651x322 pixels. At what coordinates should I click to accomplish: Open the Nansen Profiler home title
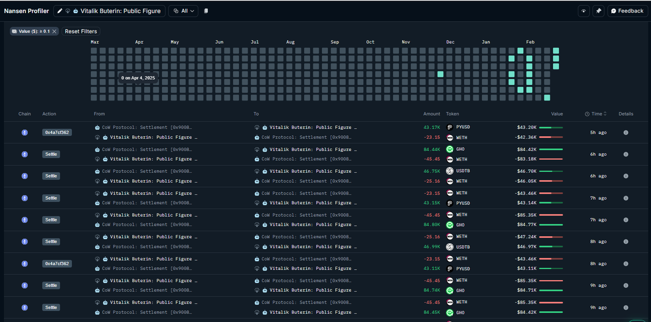point(27,10)
